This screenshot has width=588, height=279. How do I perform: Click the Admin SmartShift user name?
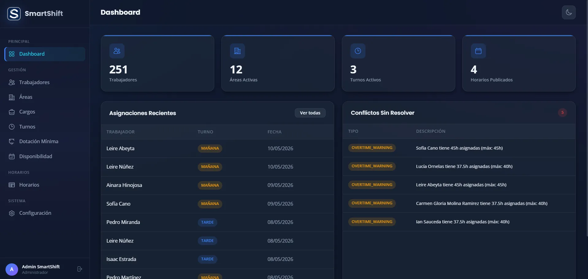click(x=41, y=267)
